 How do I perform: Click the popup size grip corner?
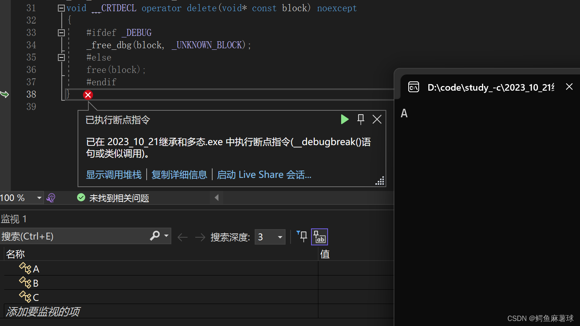tap(380, 181)
